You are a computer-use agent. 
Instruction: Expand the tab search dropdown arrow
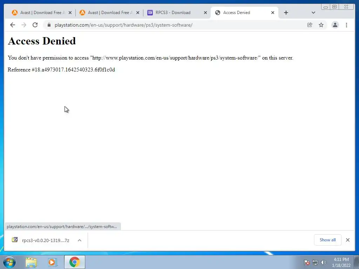(313, 13)
